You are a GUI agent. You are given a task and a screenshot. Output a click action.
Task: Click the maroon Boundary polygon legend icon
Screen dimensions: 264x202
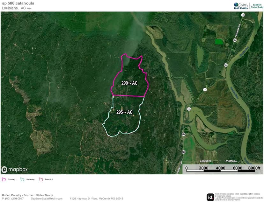tap(41, 179)
